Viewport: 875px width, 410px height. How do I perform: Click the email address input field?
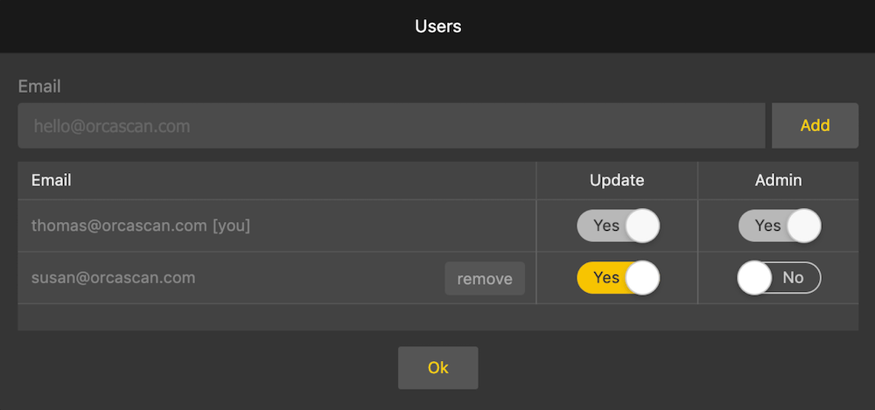391,126
